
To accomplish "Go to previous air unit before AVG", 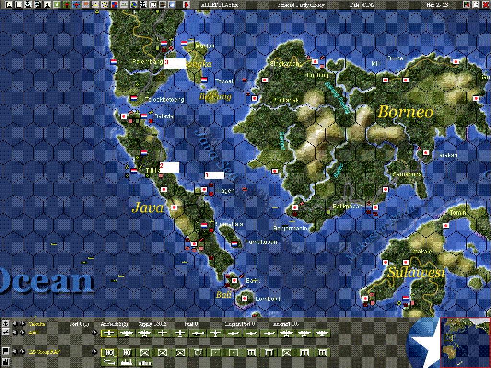I will tap(15, 333).
